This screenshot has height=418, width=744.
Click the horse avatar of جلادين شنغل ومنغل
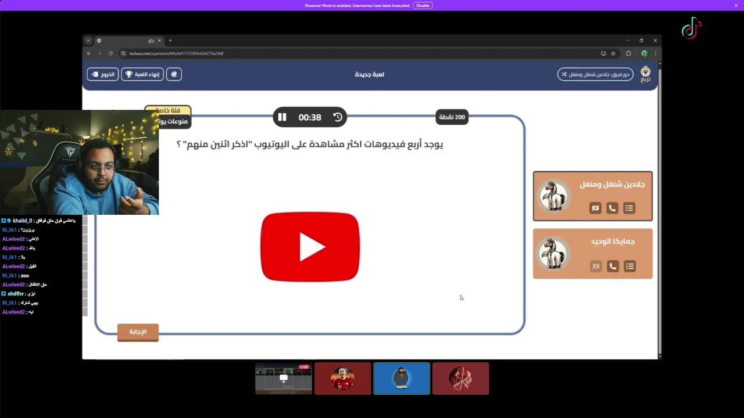pyautogui.click(x=553, y=196)
